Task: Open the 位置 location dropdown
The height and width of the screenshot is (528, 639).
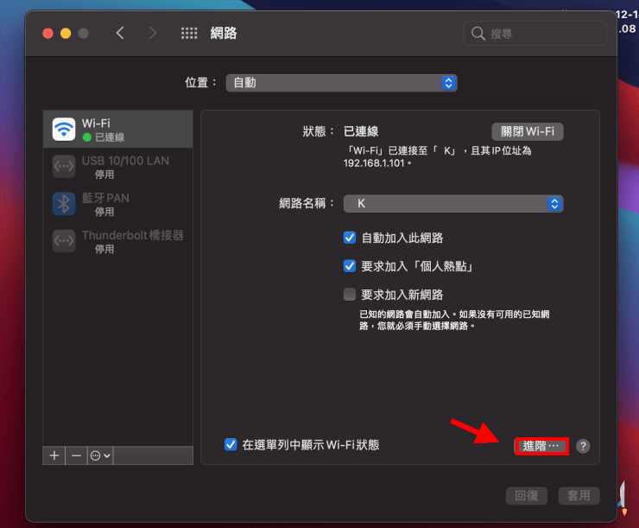Action: coord(341,83)
